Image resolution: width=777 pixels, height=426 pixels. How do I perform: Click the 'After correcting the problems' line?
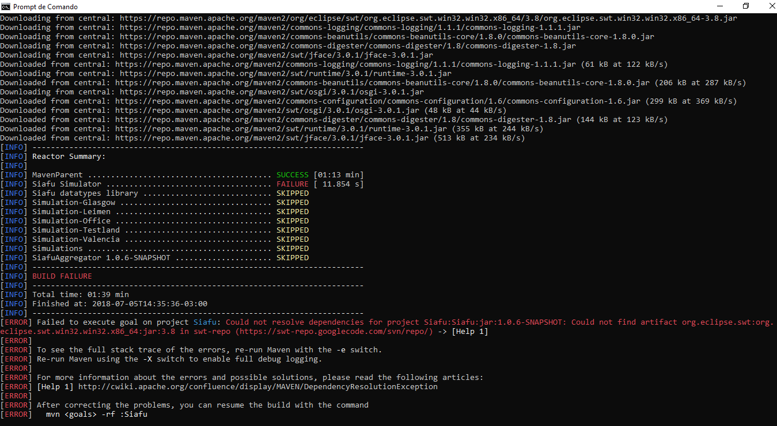[x=203, y=405]
